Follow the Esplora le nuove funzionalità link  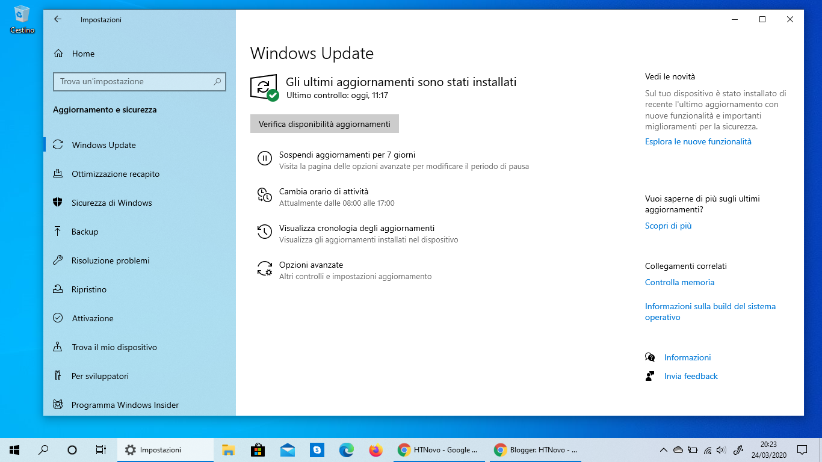(698, 141)
